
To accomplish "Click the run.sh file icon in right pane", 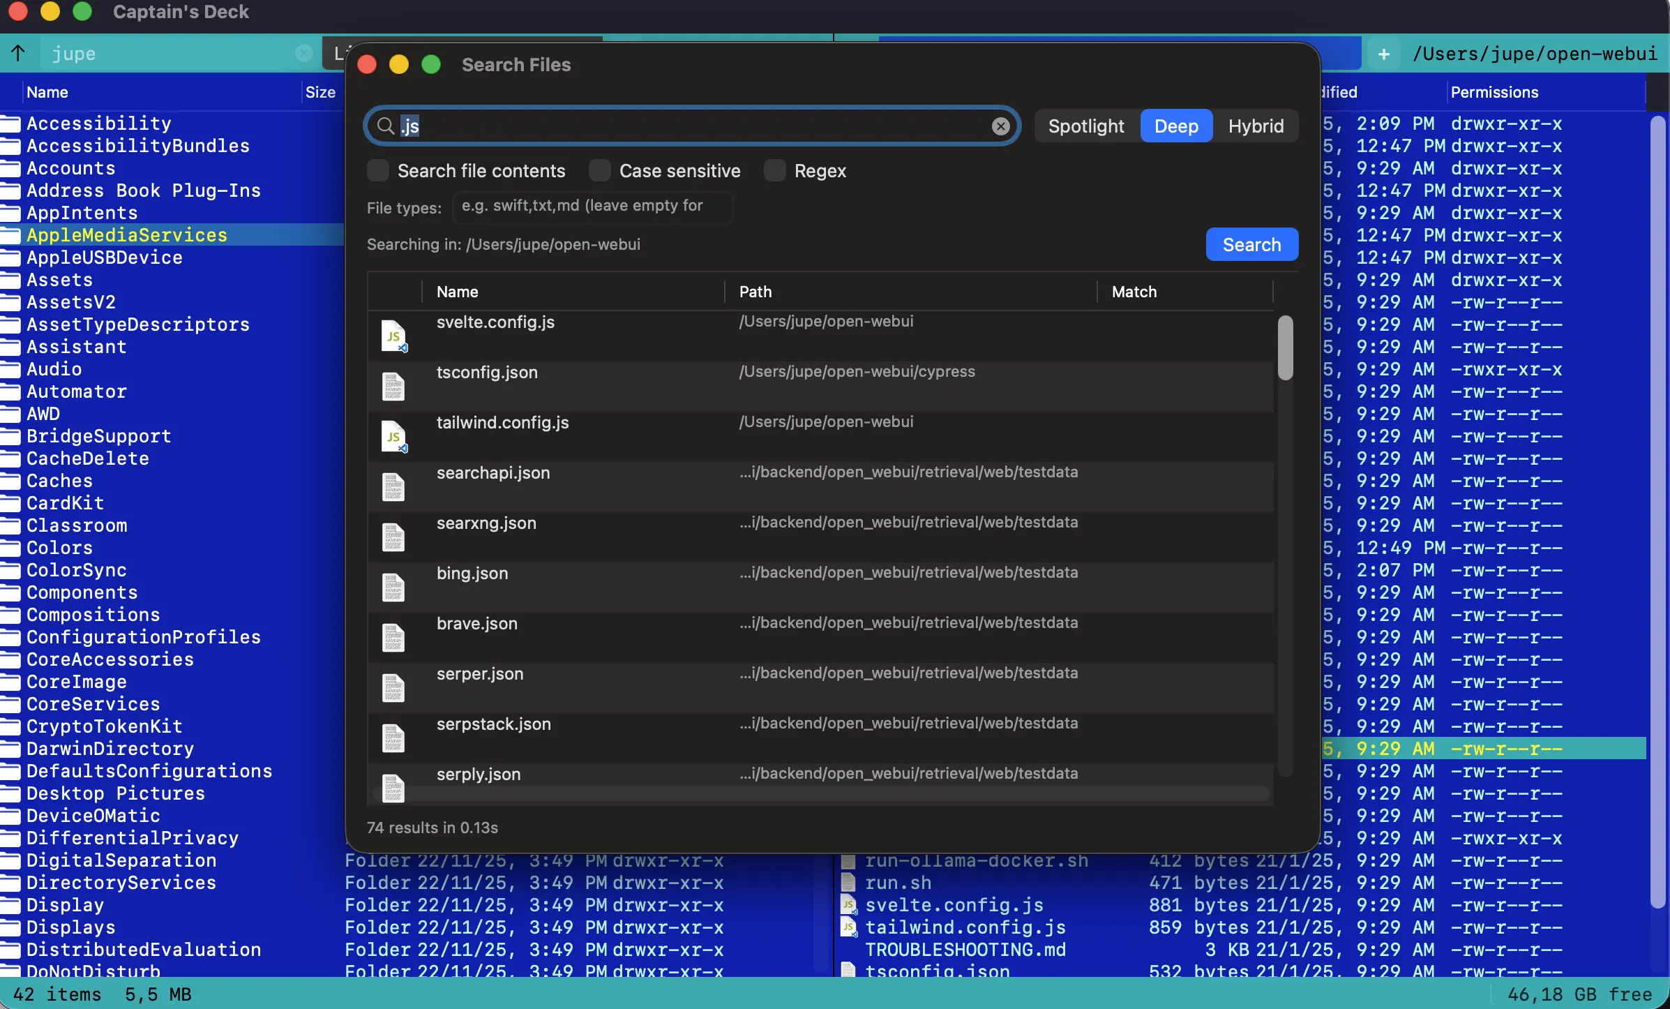I will (x=848, y=883).
